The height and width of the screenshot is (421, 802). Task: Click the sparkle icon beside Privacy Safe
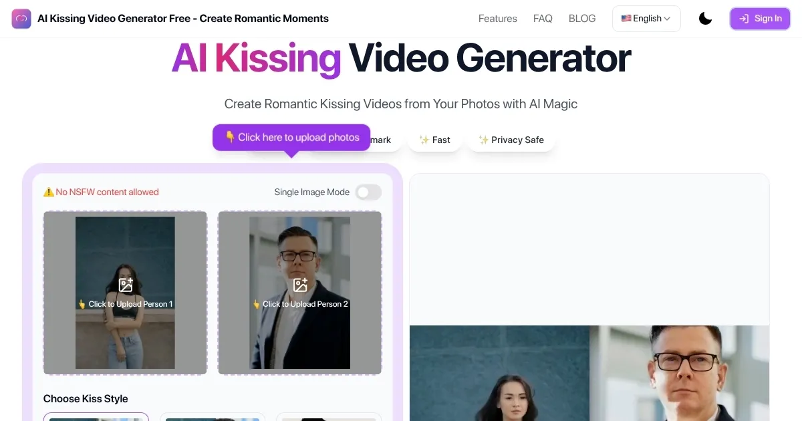tap(483, 140)
